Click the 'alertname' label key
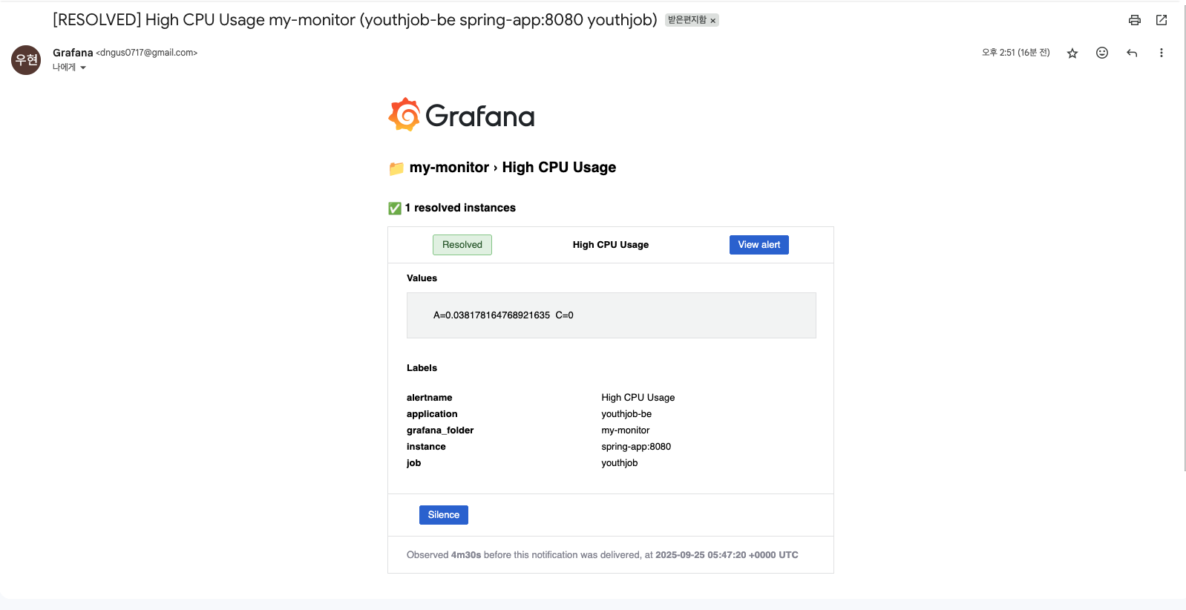Image resolution: width=1186 pixels, height=610 pixels. coord(429,398)
